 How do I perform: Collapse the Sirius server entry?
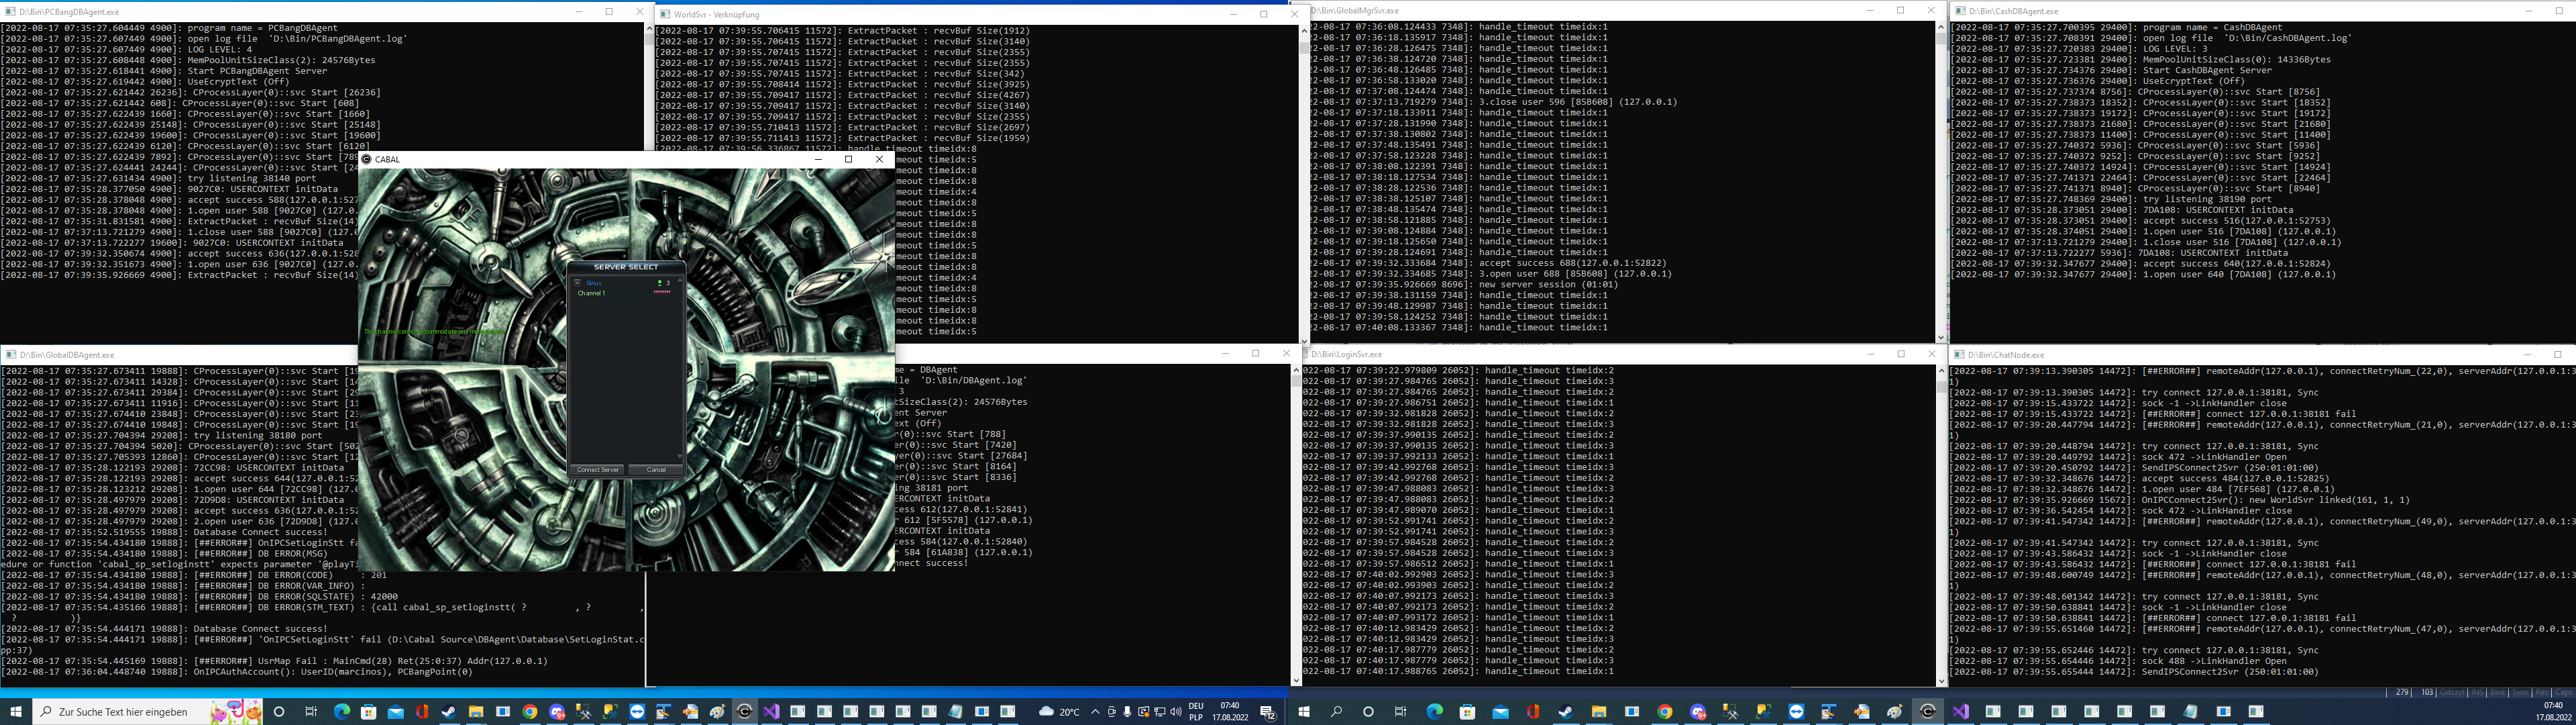578,283
